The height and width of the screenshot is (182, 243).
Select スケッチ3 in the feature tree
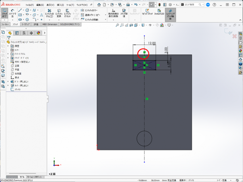pyautogui.click(x=17, y=89)
